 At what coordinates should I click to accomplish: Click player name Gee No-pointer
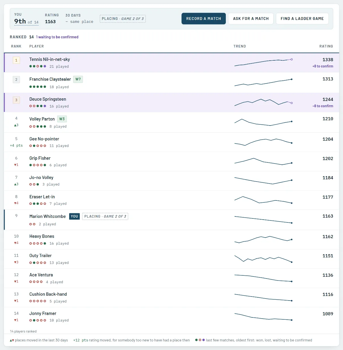point(44,139)
